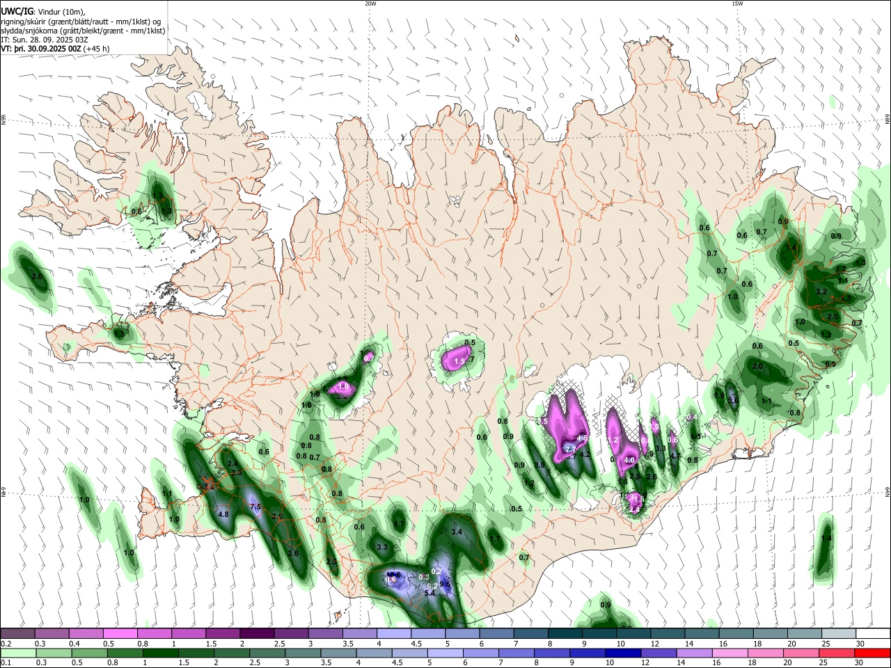Click the 7.5 precipitation value near Reykjavik
The width and height of the screenshot is (891, 668).
(x=255, y=507)
